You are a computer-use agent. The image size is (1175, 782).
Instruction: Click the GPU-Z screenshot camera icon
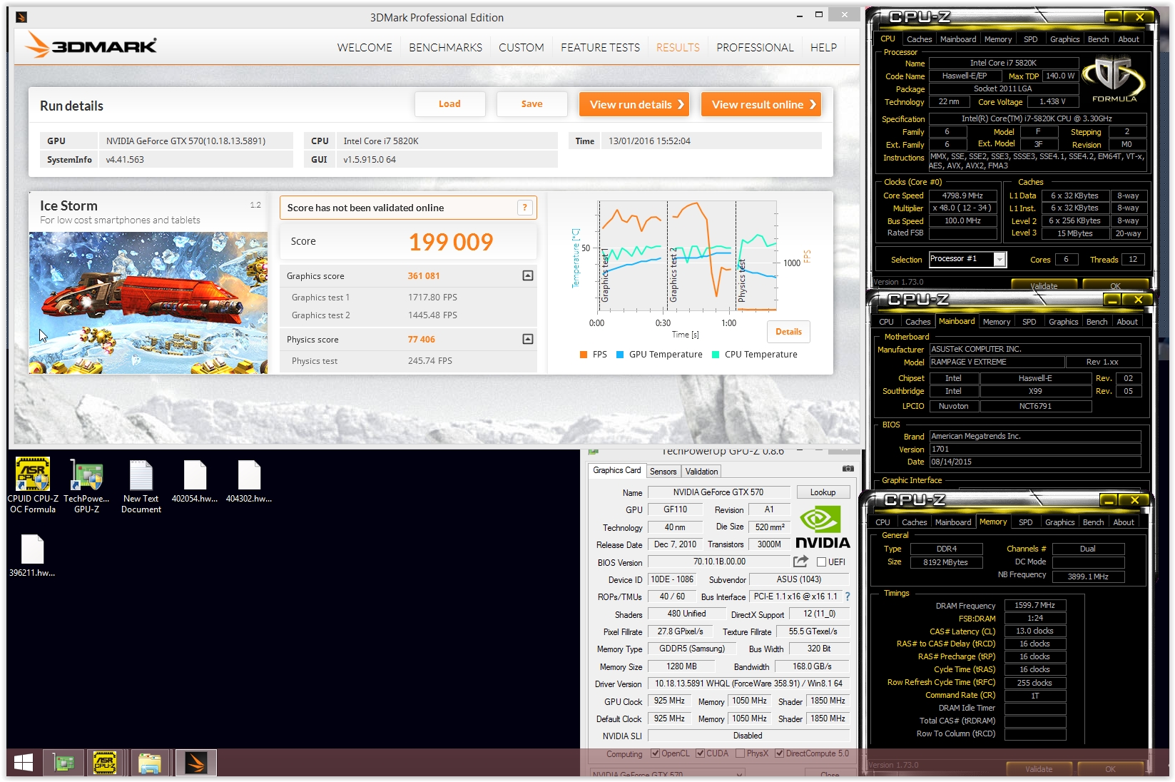tap(848, 469)
